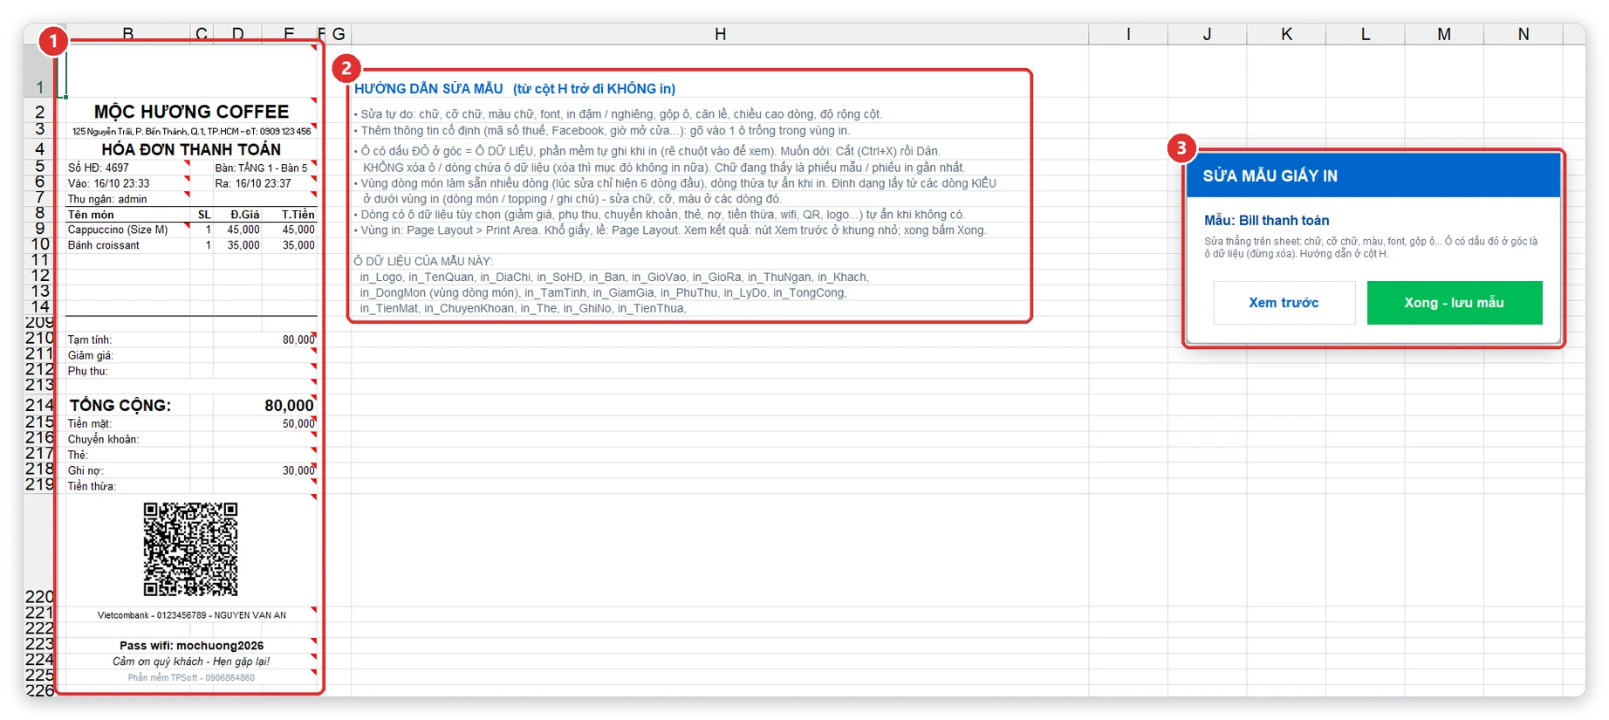Click the T.Tiền column heading cell

[289, 215]
